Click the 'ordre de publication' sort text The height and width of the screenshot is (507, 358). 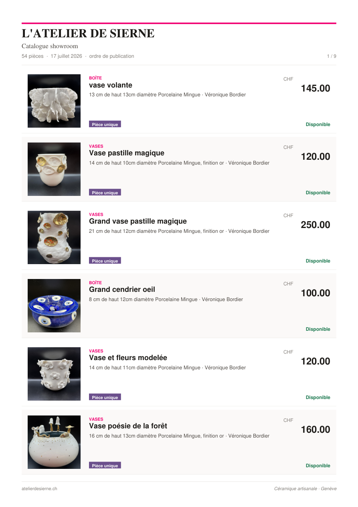coord(111,56)
